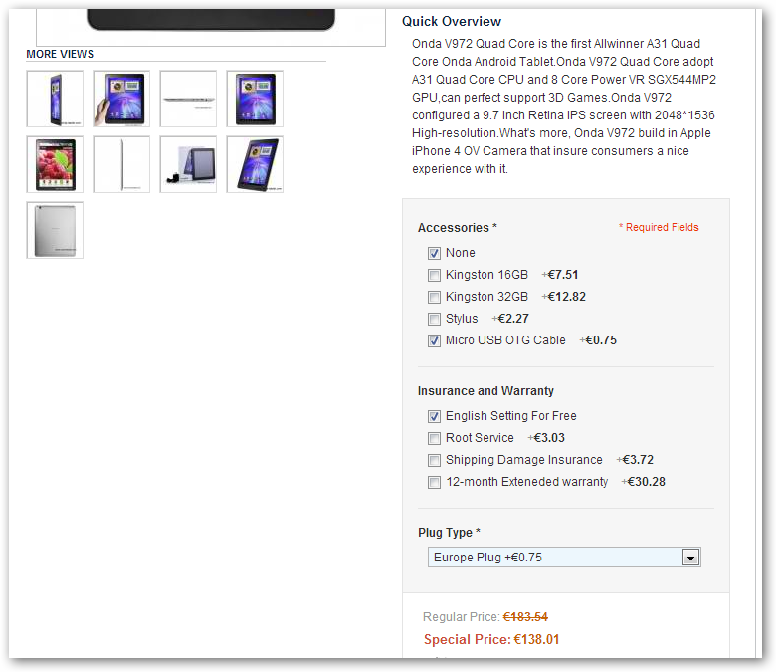Select the Root Service checkbox

point(434,439)
